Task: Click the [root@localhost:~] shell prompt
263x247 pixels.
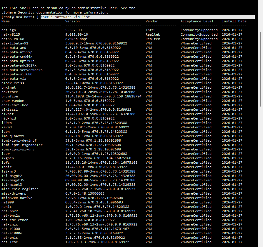Action: 20,17
